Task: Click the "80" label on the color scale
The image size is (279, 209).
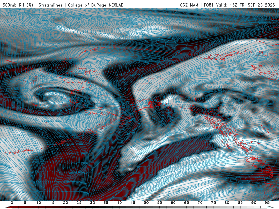Action: click(x=227, y=203)
